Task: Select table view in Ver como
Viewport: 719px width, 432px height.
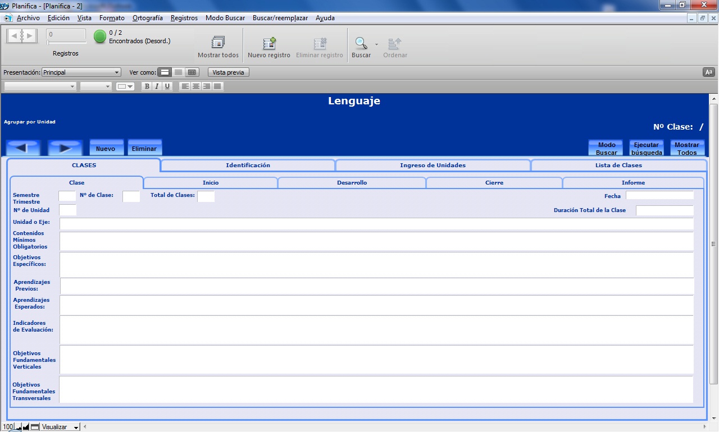Action: point(192,72)
